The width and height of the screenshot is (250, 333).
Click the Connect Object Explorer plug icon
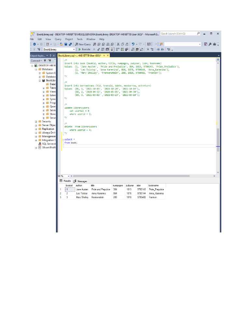(x=45, y=61)
